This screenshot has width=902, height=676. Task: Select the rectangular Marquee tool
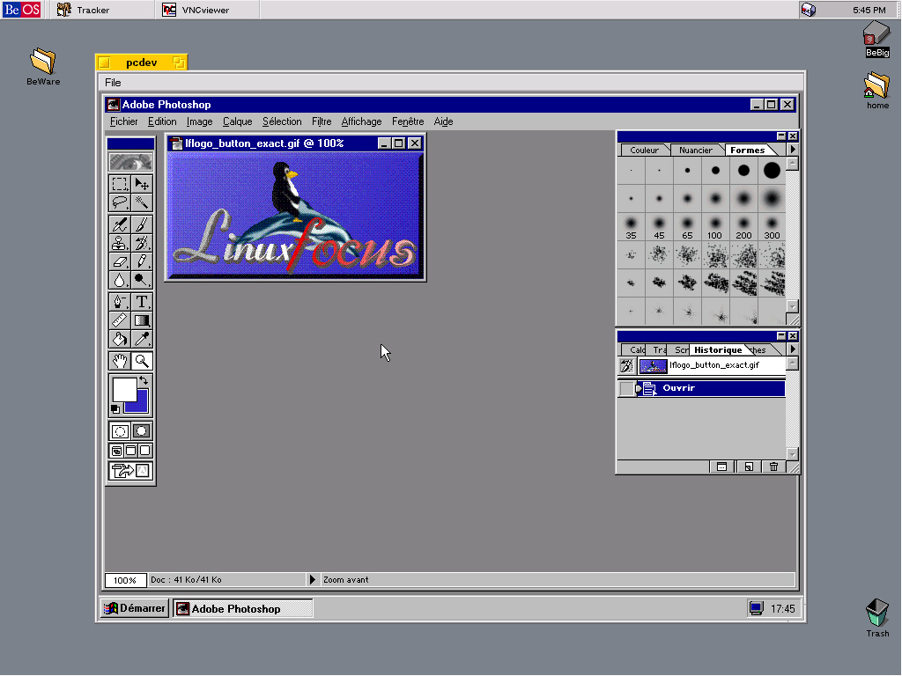point(119,184)
